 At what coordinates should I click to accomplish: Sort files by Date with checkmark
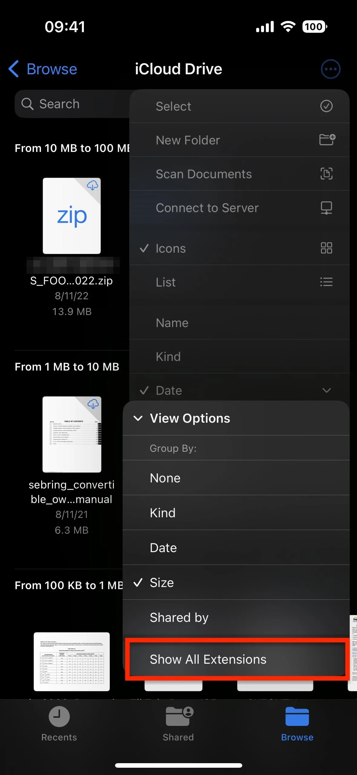pyautogui.click(x=240, y=390)
